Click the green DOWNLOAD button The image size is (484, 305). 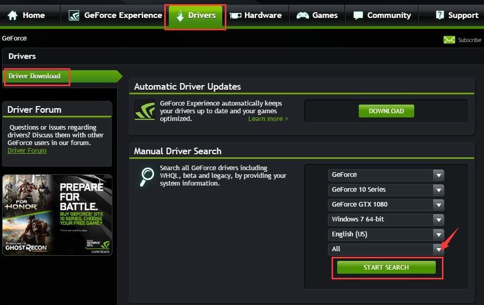tap(386, 111)
